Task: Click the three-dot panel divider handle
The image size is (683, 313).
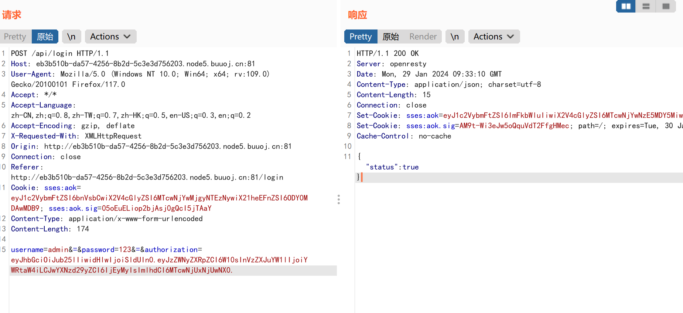Action: click(338, 199)
